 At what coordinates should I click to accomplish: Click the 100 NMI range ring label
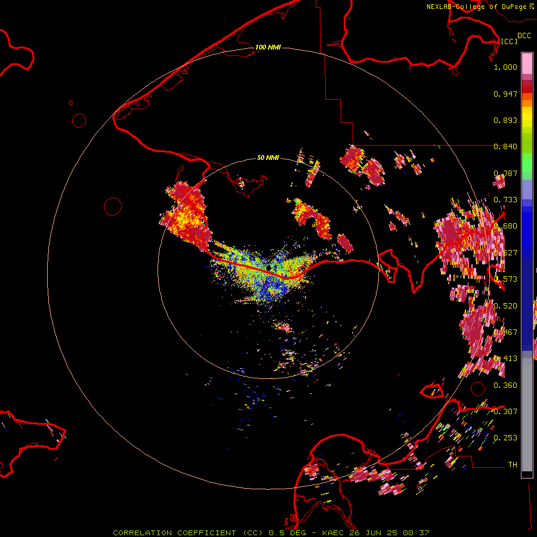268,47
